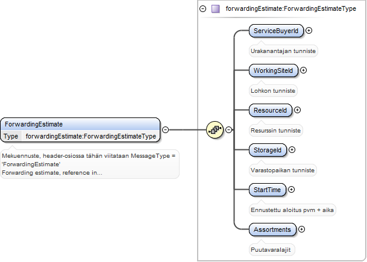Click the 'Puutavaralajit' annotation
367x262 pixels.
271,250
